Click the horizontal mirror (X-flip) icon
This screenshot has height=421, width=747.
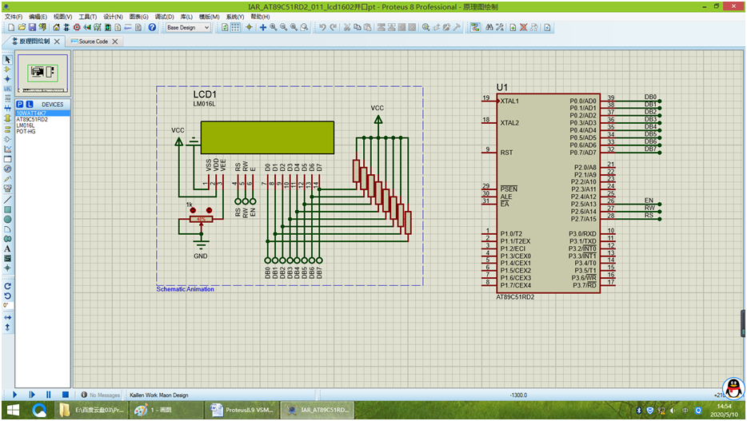point(8,317)
